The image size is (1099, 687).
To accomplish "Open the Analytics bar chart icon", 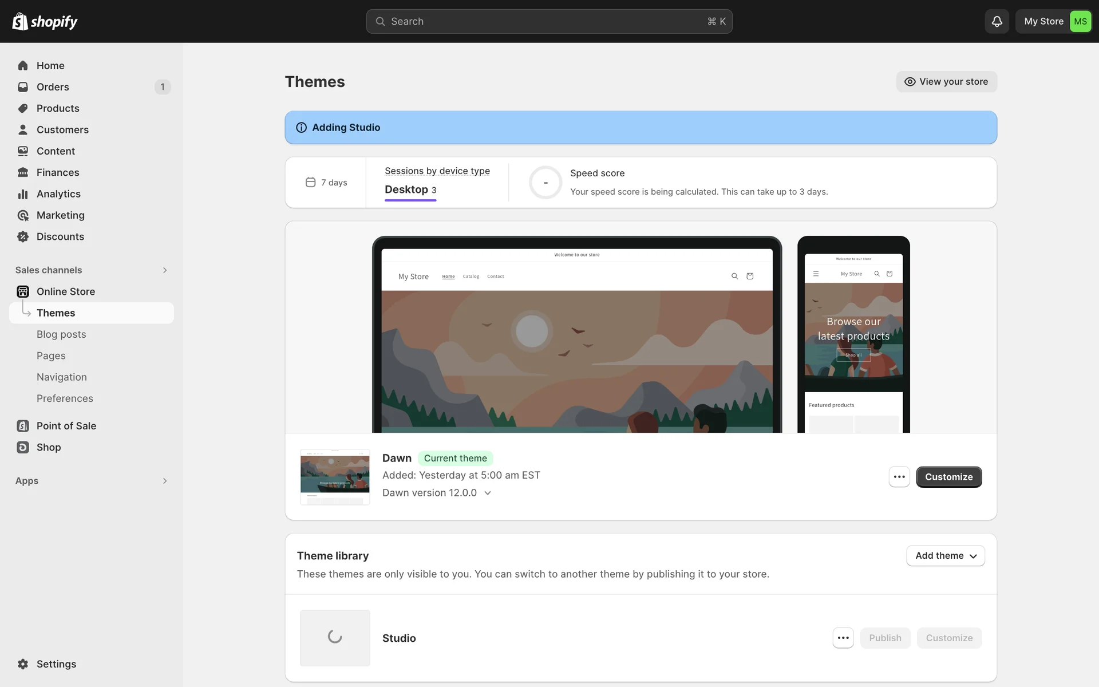I will [23, 194].
